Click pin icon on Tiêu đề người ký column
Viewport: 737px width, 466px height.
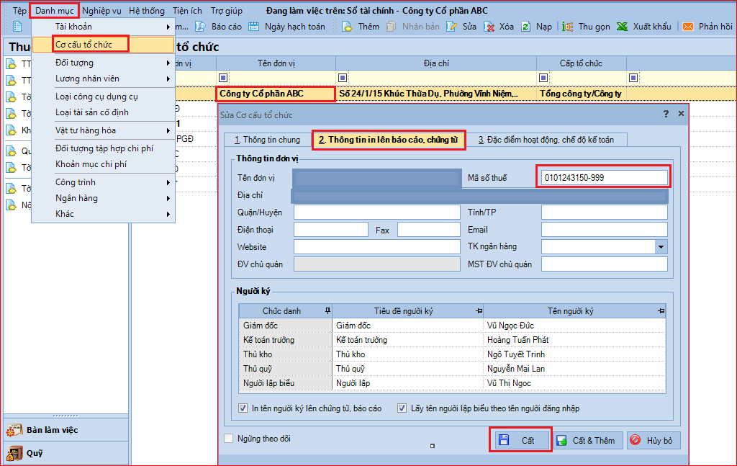click(479, 311)
